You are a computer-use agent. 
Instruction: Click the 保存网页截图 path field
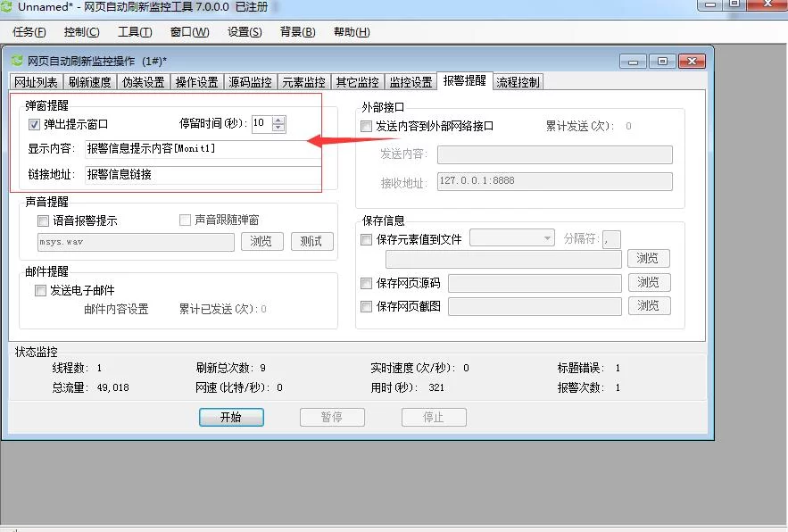pyautogui.click(x=535, y=307)
